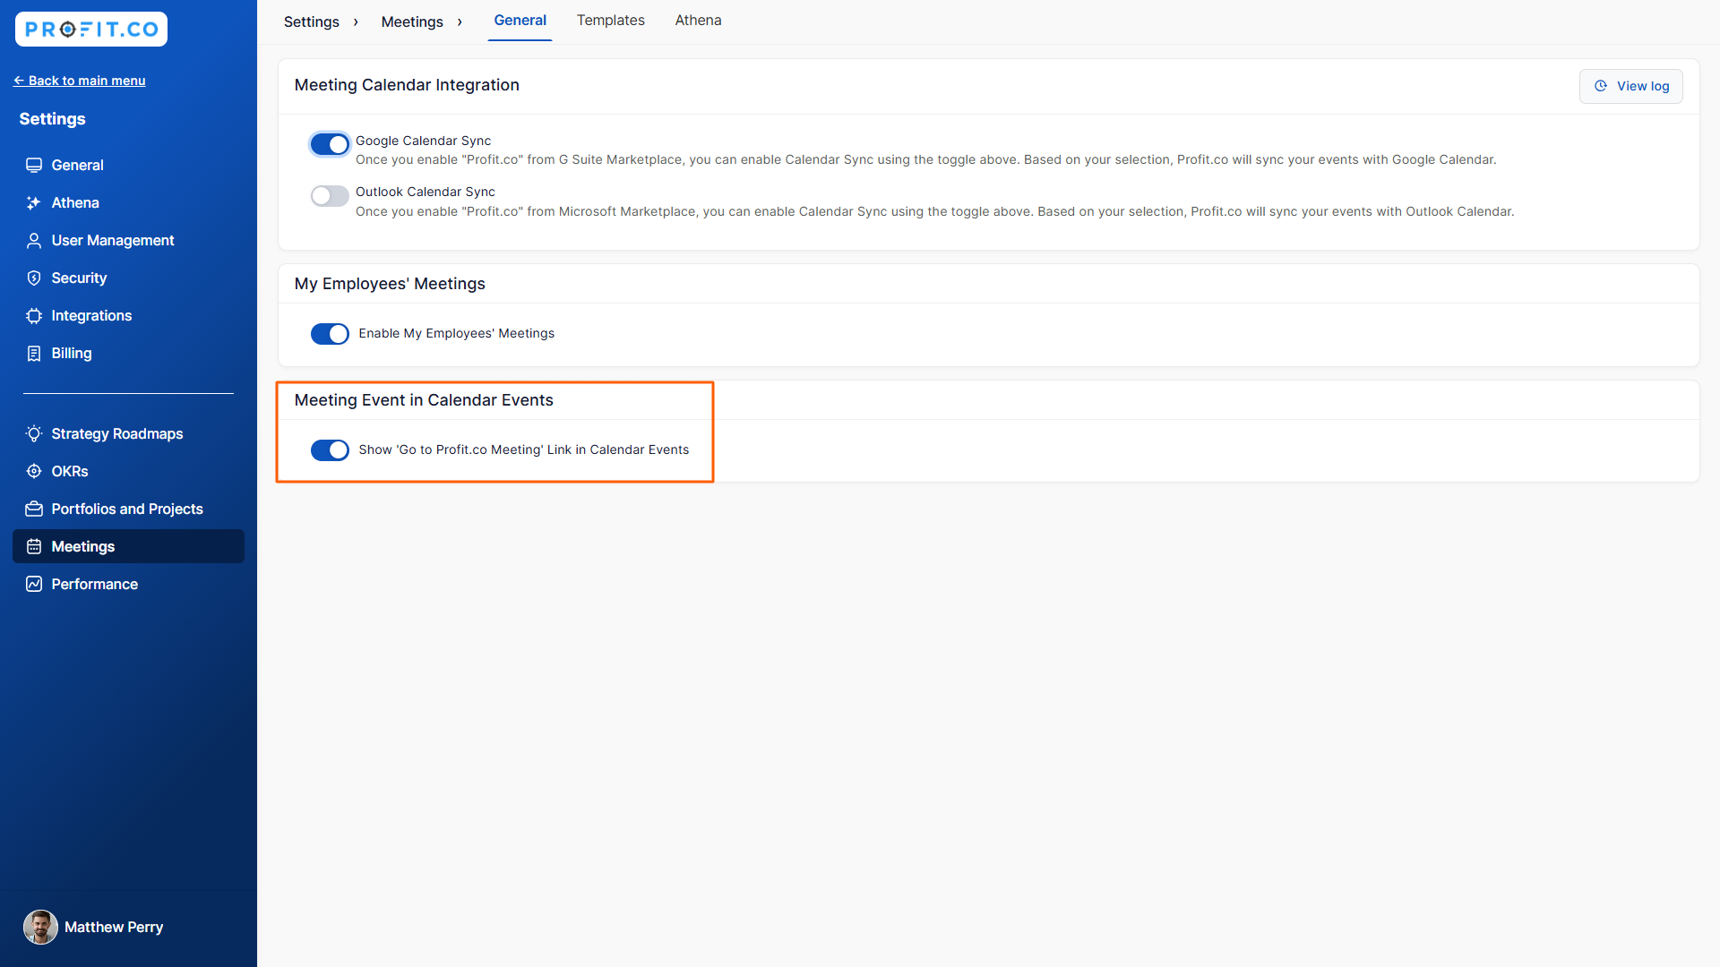Click the Portfolios and Projects briefcase icon

coord(34,509)
